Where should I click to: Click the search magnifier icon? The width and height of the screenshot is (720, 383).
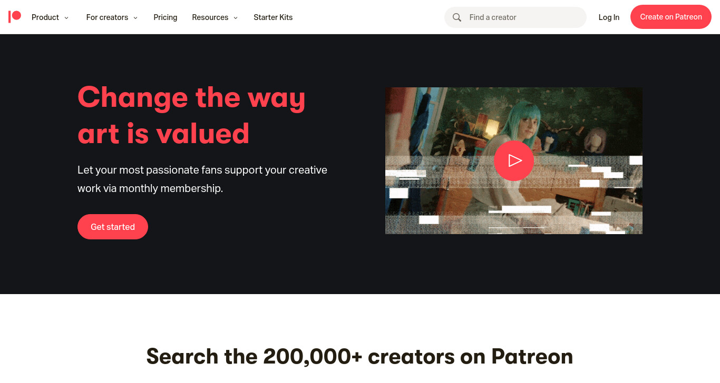tap(457, 17)
